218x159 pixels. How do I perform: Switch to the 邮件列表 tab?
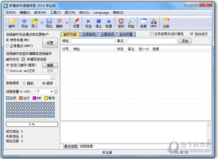[70, 34]
